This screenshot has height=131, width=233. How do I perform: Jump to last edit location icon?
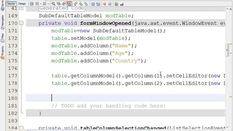pyautogui.click(x=32, y=4)
